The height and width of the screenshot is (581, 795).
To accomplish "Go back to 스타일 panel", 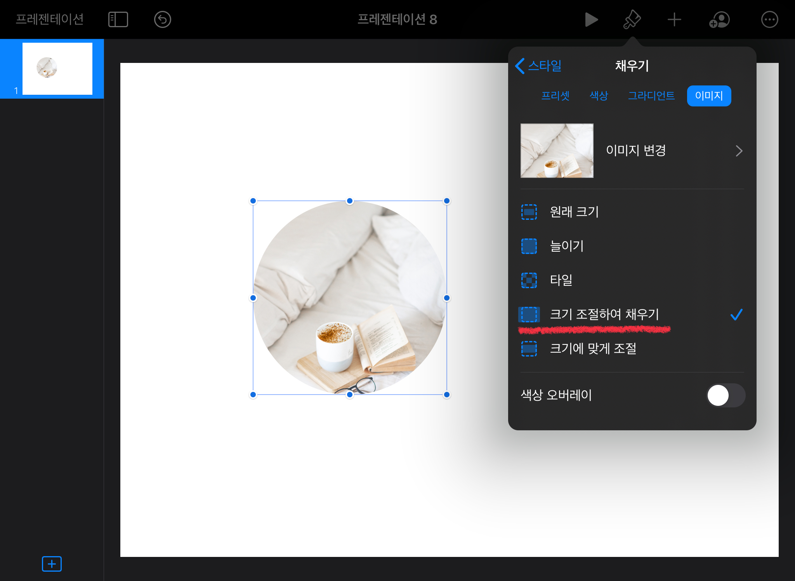I will (x=539, y=66).
